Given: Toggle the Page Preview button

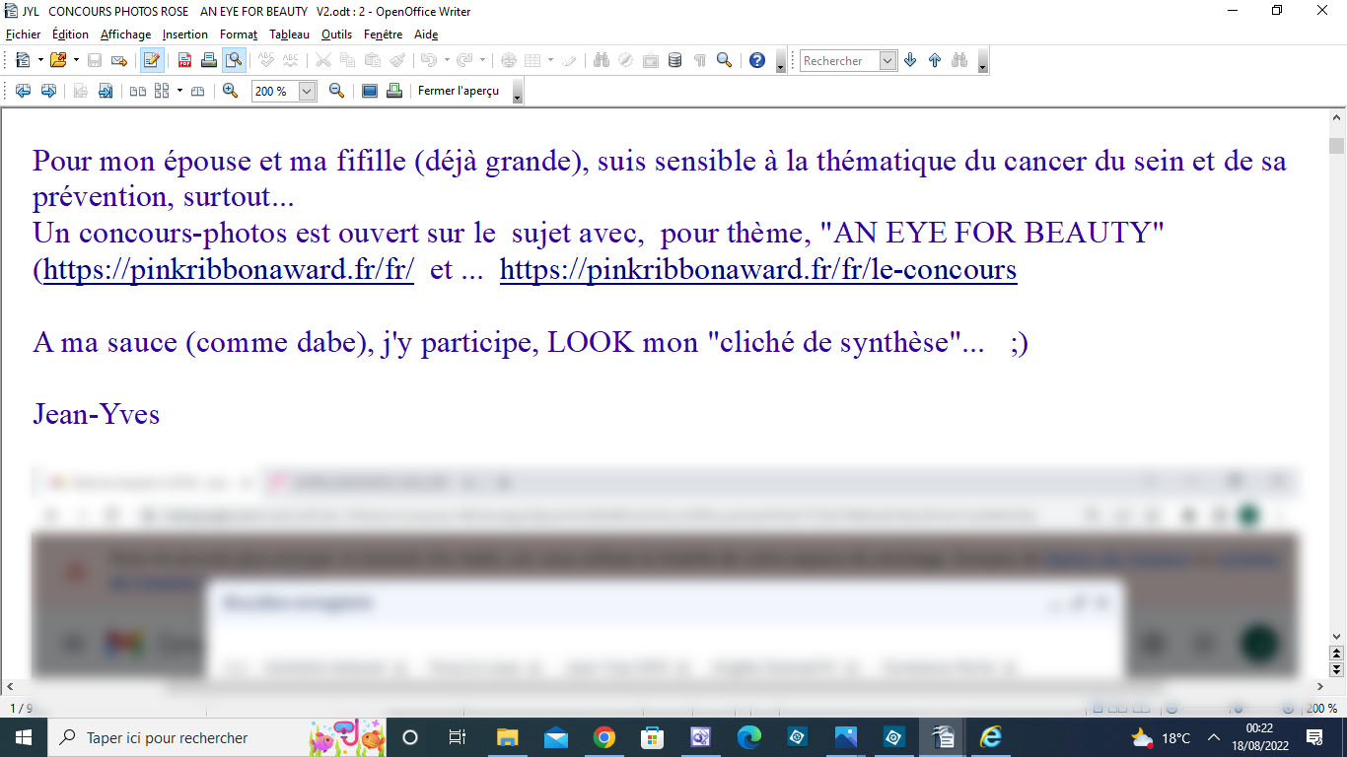Looking at the screenshot, I should 234,60.
